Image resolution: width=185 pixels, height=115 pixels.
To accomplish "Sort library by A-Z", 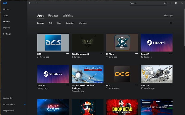I will point(50,23).
